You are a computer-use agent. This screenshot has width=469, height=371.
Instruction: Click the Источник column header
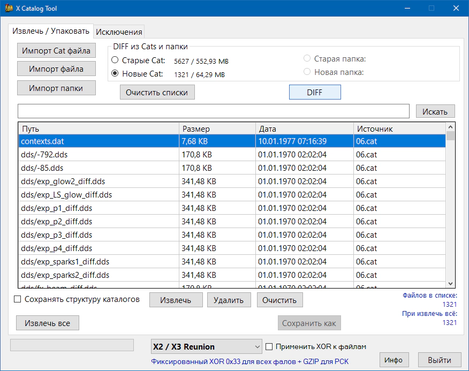399,129
